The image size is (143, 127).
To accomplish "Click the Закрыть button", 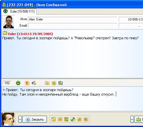I will [35, 119].
